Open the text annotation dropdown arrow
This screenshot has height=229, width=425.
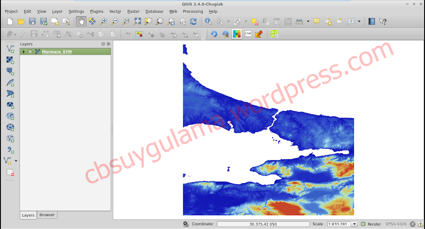(x=359, y=22)
